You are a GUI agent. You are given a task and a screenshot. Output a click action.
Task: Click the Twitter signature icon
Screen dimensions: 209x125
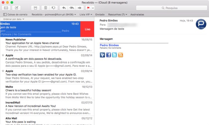114,55
